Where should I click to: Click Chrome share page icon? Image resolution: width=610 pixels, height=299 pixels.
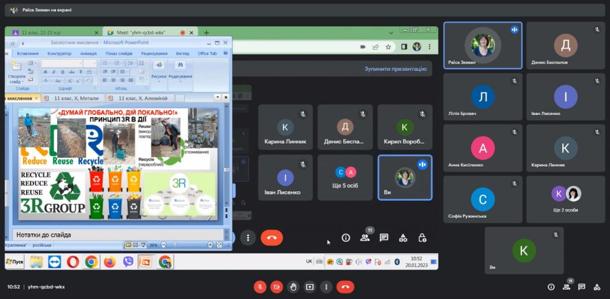point(375,46)
